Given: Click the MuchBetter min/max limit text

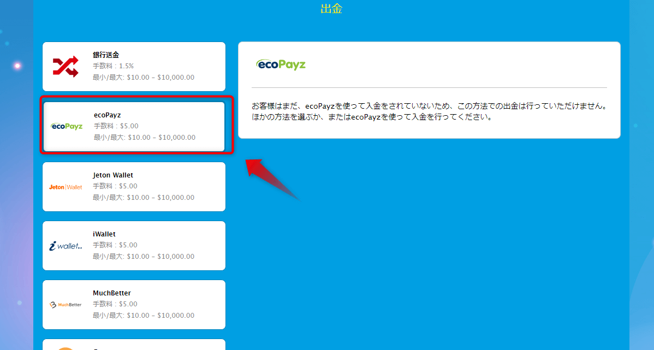Looking at the screenshot, I should [144, 316].
